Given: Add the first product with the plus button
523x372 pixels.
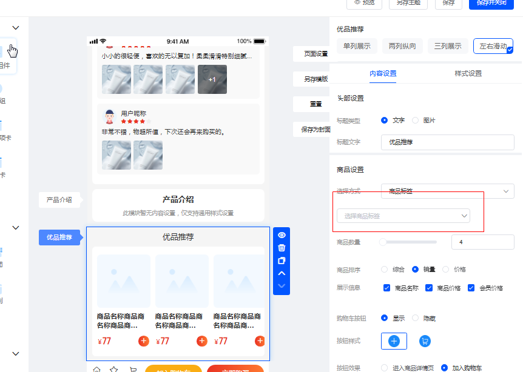Looking at the screenshot, I should pos(143,341).
